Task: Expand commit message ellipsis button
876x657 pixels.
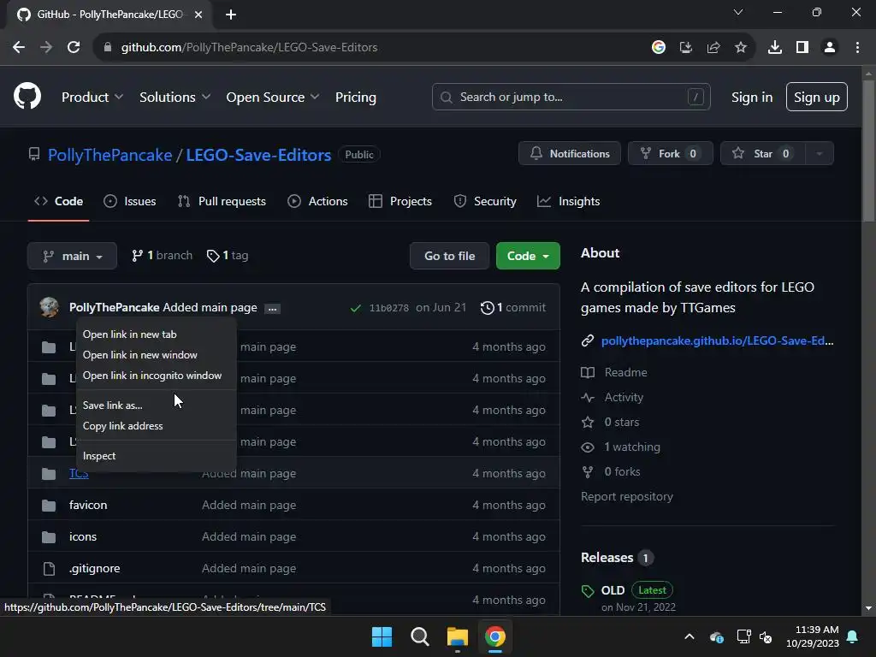Action: 272,308
